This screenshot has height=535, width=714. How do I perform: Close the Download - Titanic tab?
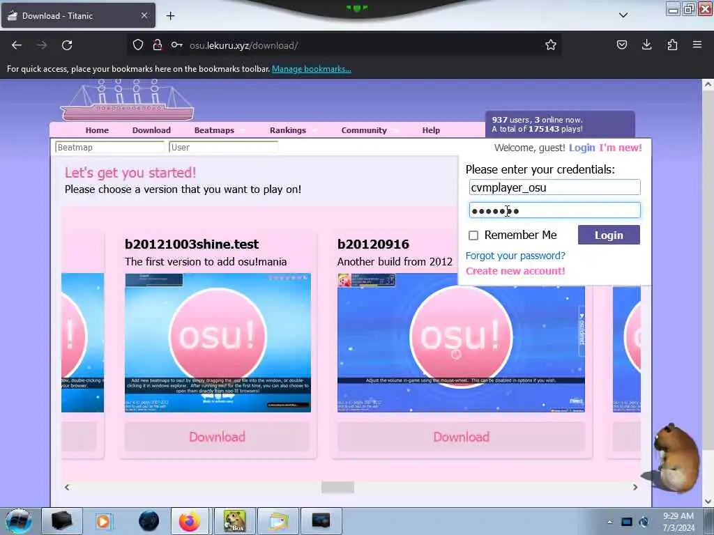(144, 15)
